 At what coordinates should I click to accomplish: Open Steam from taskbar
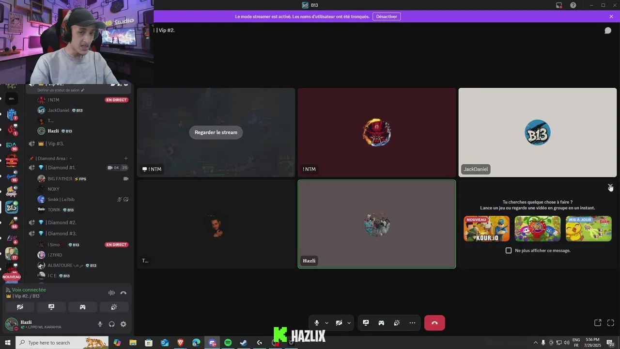pos(244,343)
